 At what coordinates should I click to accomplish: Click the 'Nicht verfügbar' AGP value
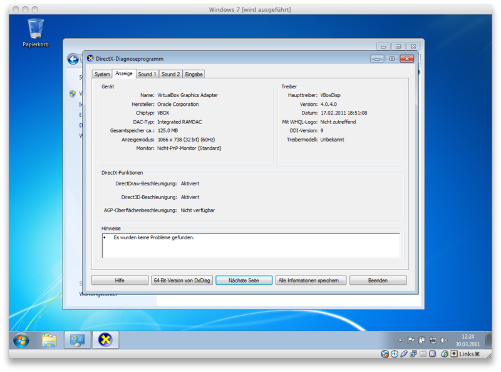click(x=197, y=210)
